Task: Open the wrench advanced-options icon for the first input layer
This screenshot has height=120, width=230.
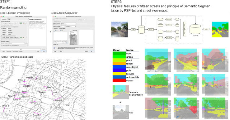Action: [23, 23]
